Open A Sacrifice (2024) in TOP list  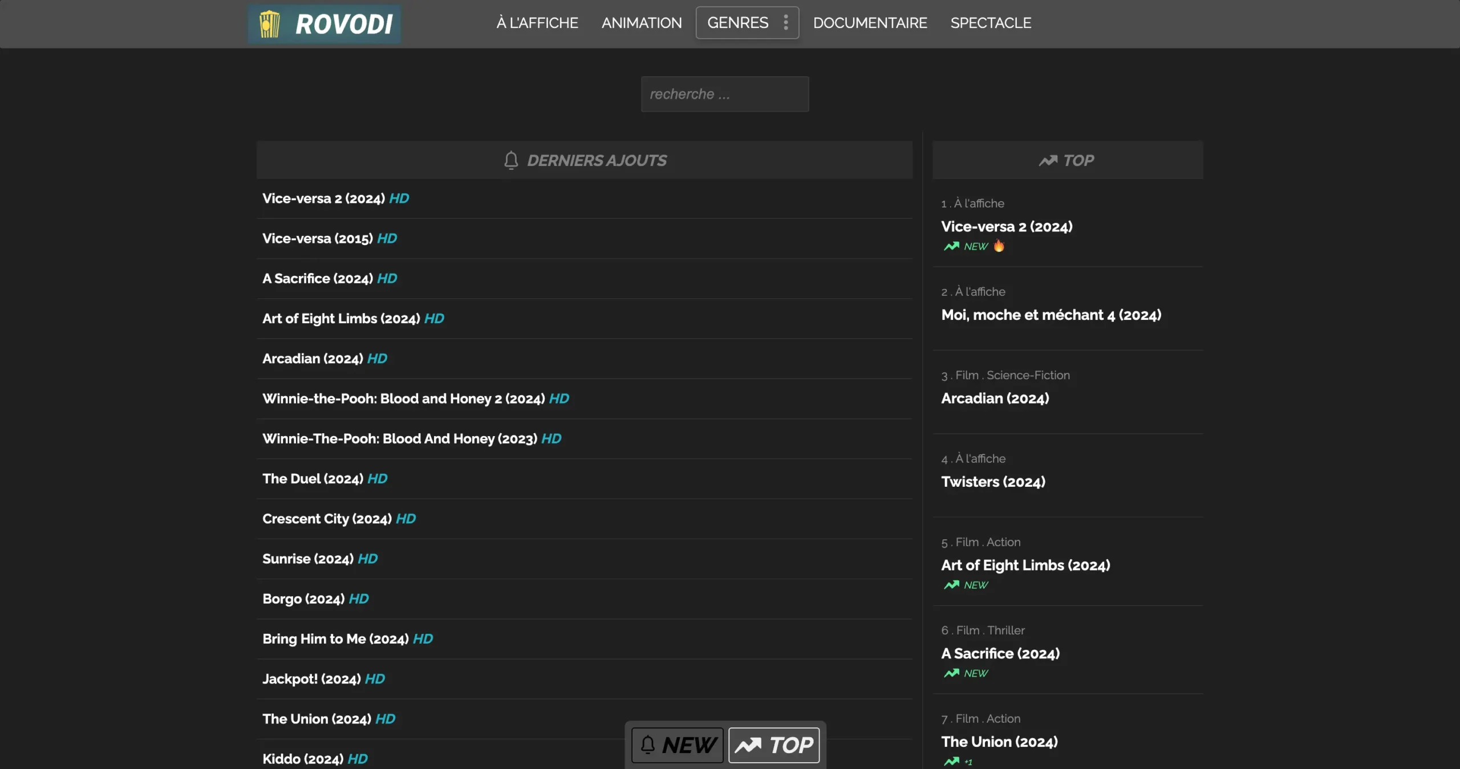pos(1000,653)
